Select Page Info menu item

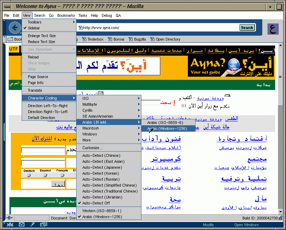pyautogui.click(x=49, y=83)
